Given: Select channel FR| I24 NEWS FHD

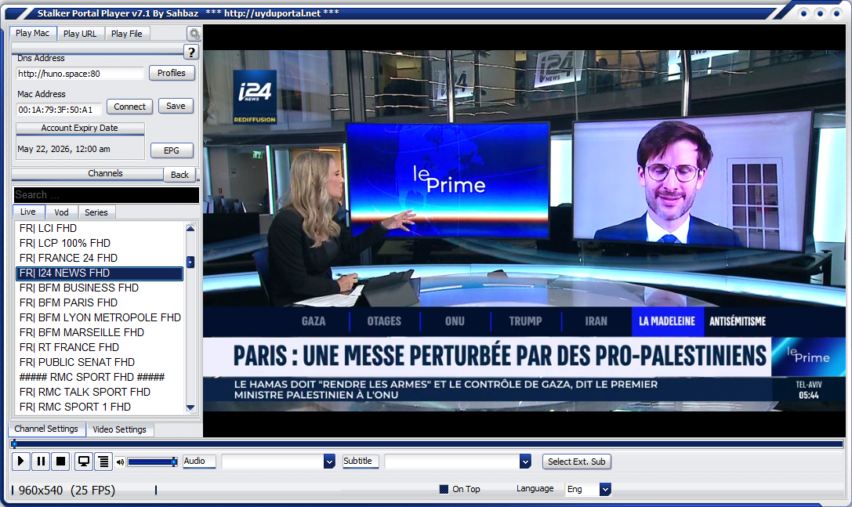Looking at the screenshot, I should (x=100, y=273).
